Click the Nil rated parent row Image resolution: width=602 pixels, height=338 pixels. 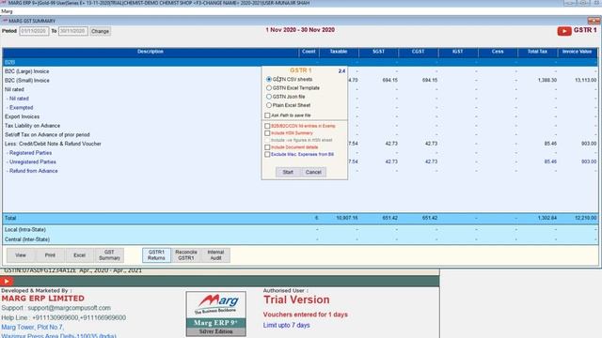point(300,89)
